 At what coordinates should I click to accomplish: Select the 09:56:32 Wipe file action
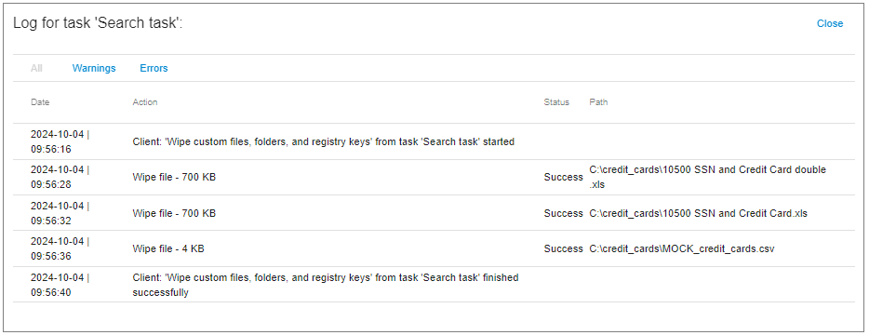pos(174,213)
